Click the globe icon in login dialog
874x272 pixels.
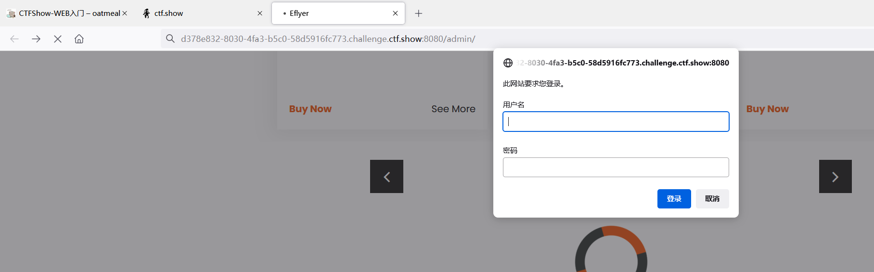508,63
